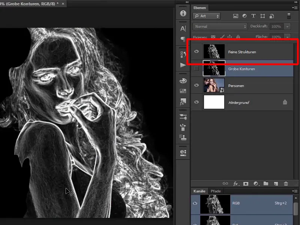Filter layers by pixel layers icon
Viewport: 300px width, 225px height.
click(235, 16)
